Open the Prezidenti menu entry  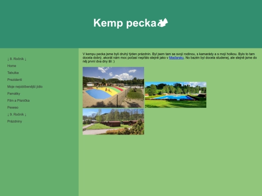[15, 80]
